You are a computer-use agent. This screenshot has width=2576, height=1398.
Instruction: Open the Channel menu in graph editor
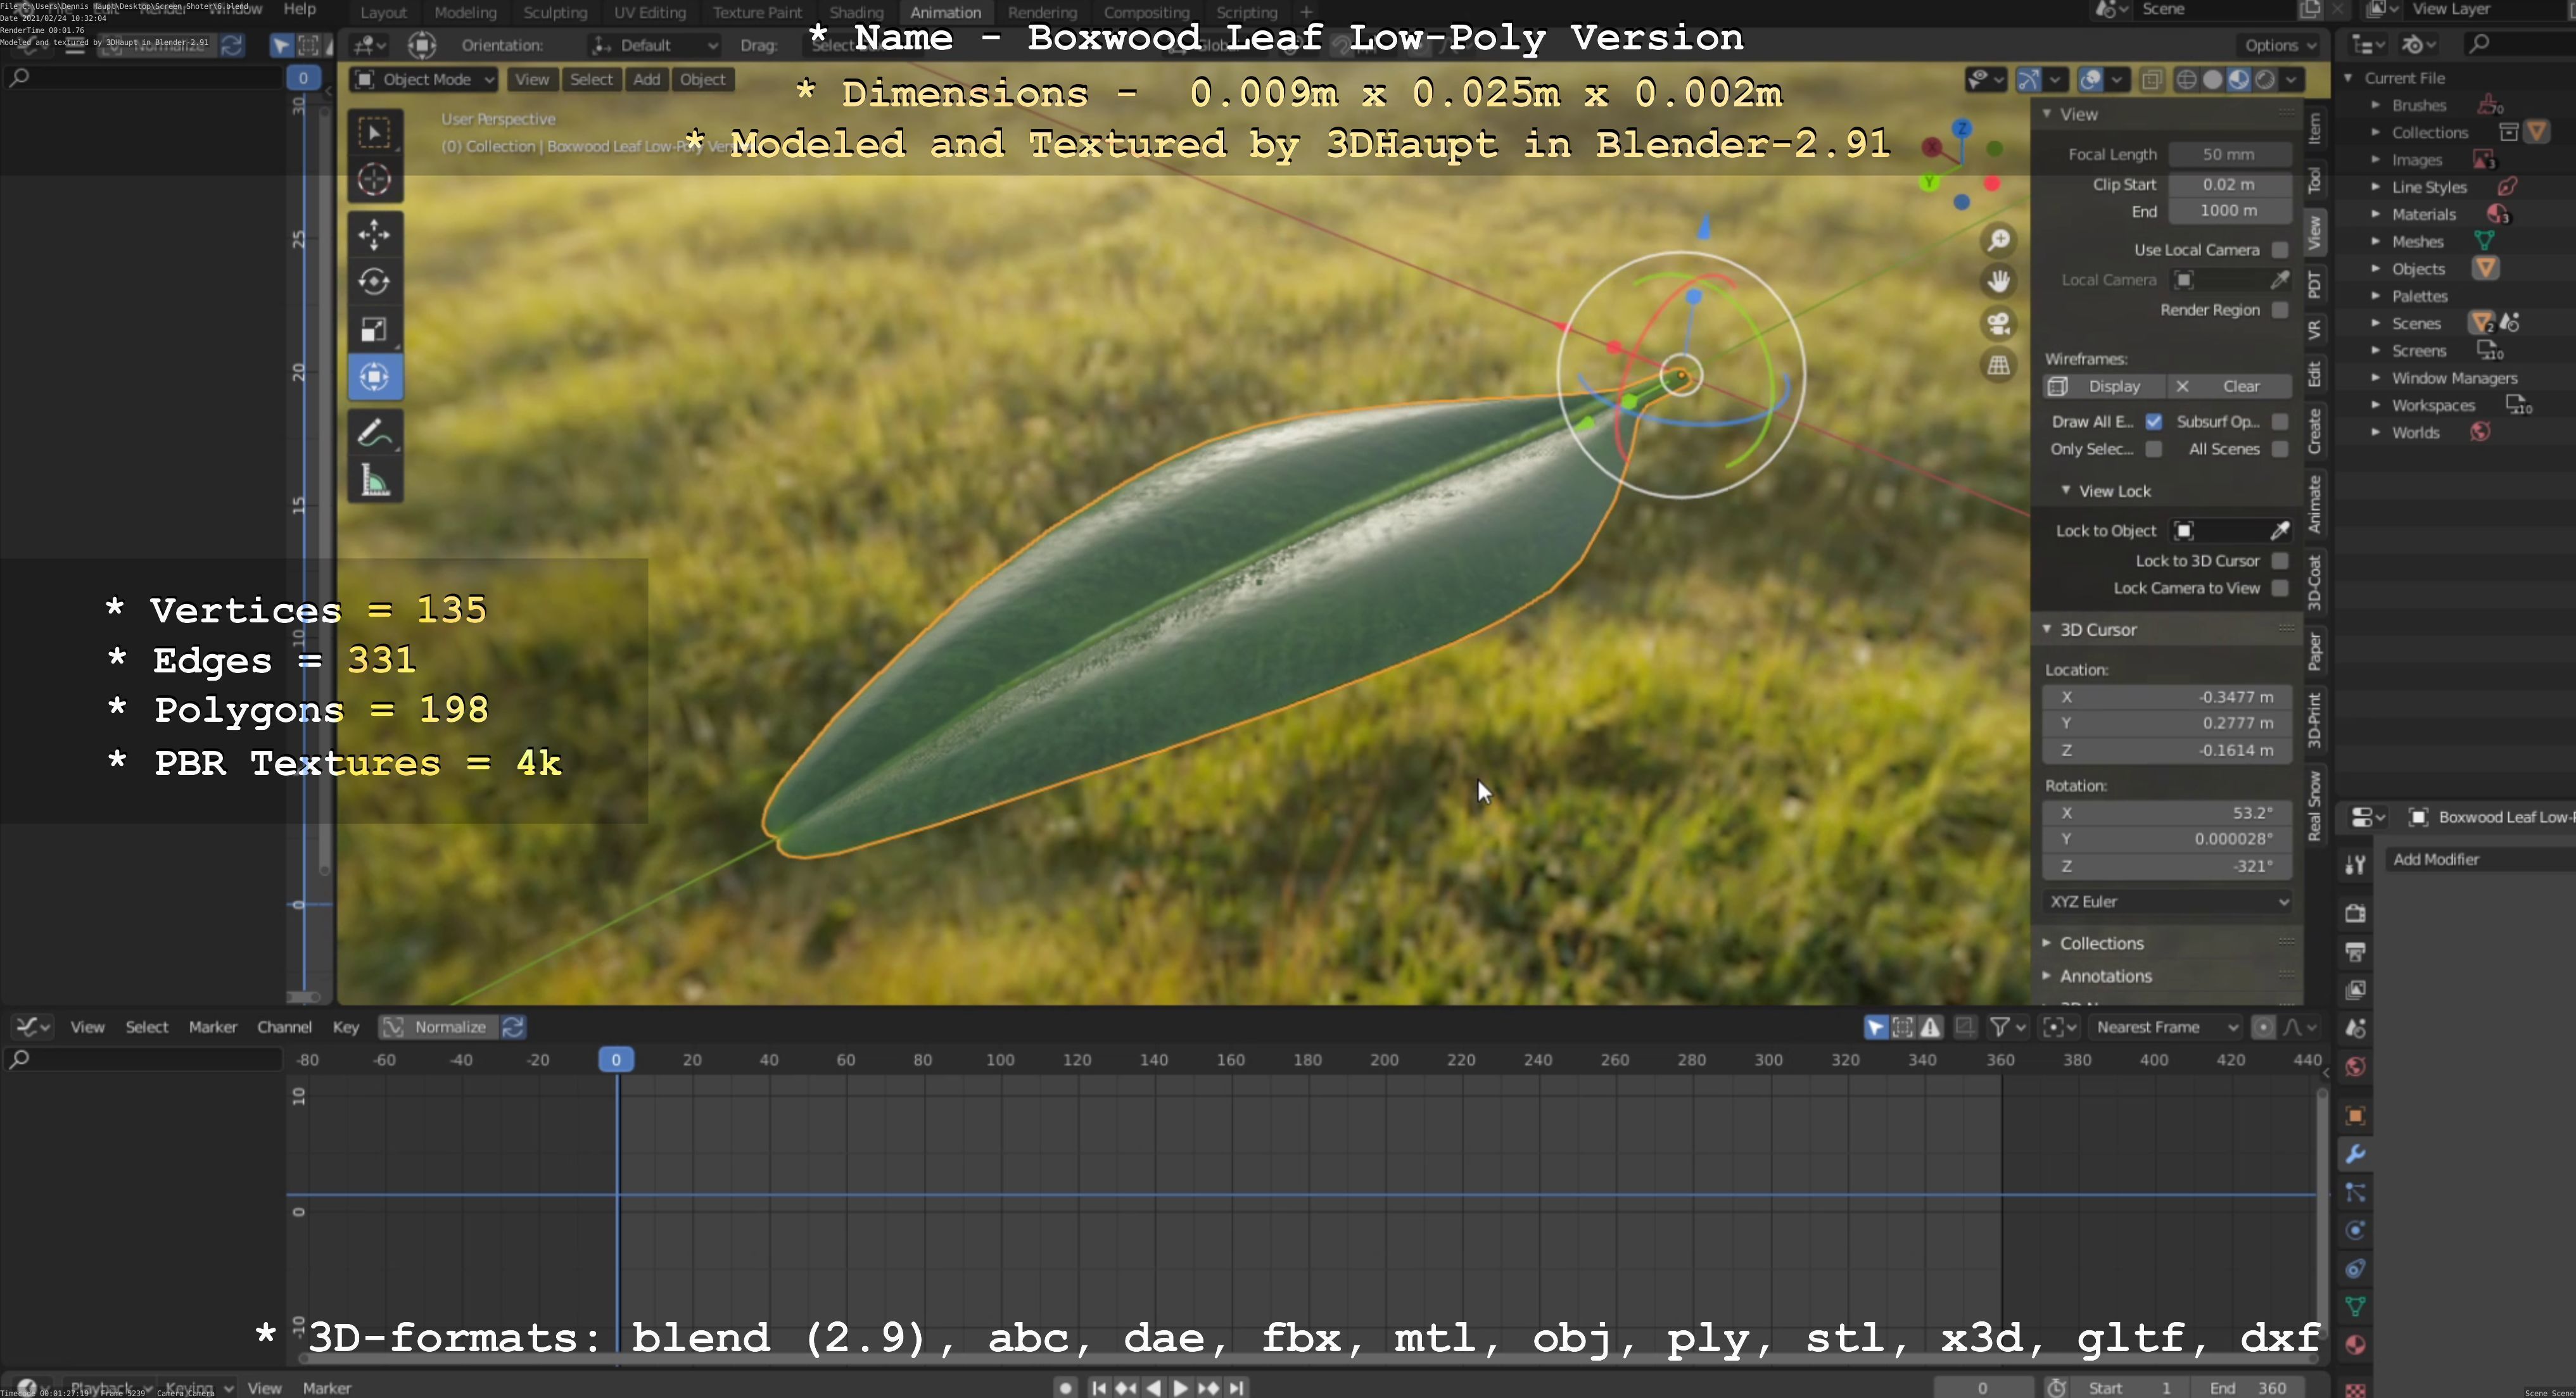tap(284, 1027)
